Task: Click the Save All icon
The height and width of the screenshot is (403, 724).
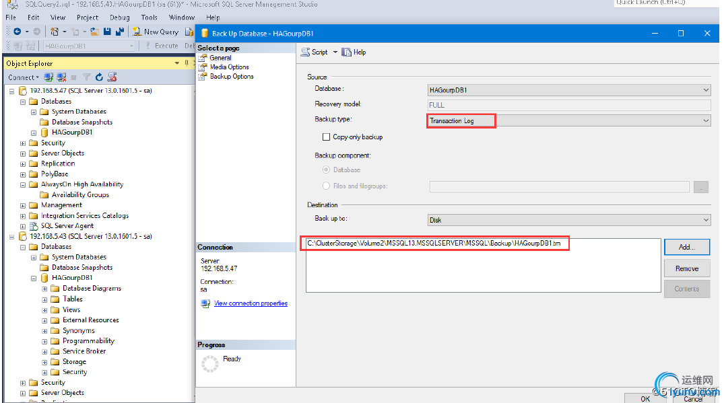Action: 120,32
